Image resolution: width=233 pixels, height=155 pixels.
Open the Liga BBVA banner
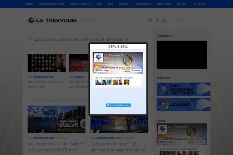click(x=184, y=105)
